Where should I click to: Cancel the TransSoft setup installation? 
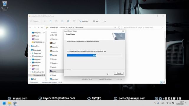pos(119,73)
